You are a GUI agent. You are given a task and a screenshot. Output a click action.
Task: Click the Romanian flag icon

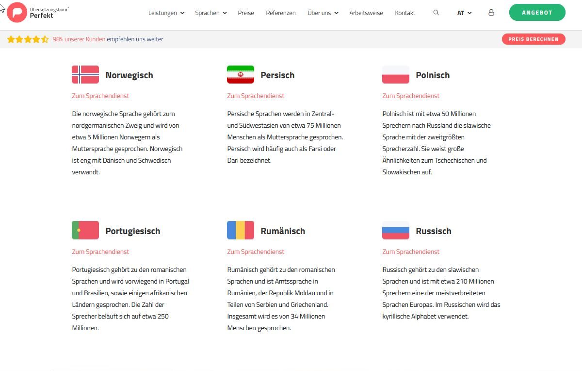click(241, 231)
